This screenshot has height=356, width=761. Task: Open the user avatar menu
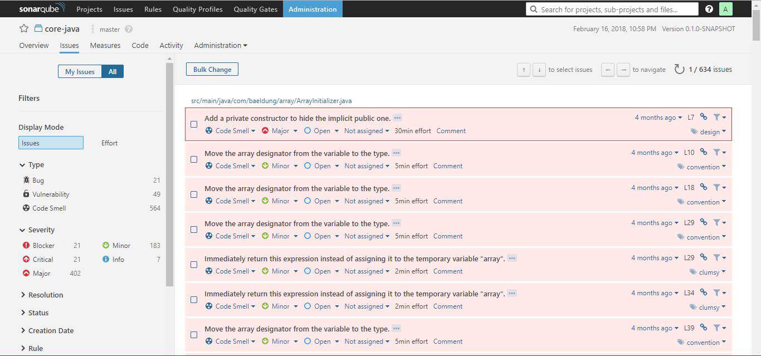725,9
